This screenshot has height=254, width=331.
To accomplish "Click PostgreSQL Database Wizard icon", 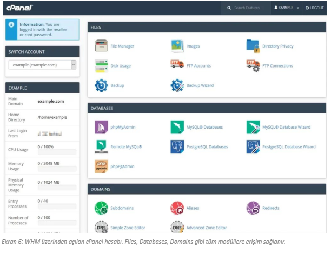I will 253,146.
